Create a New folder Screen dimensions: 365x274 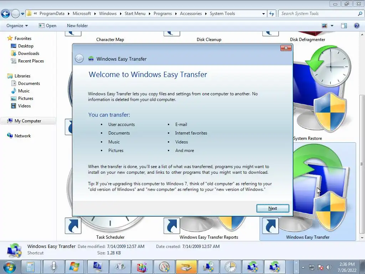77,26
